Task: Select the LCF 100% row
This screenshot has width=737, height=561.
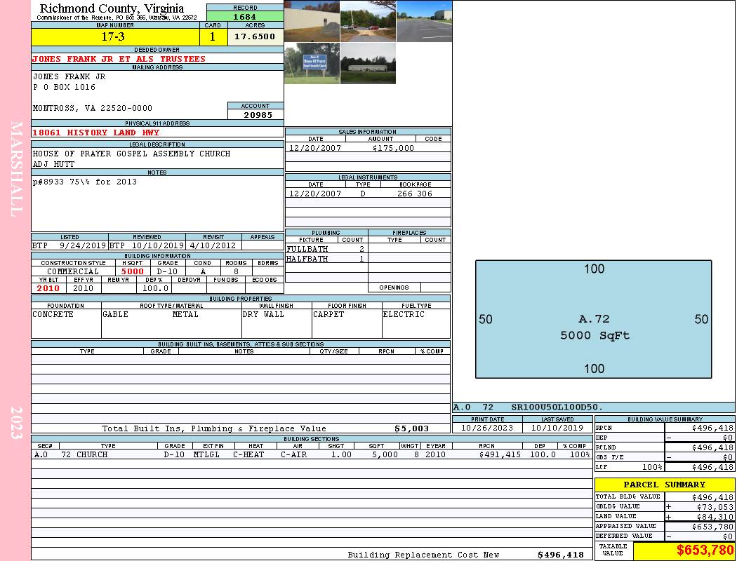Action: 665,467
